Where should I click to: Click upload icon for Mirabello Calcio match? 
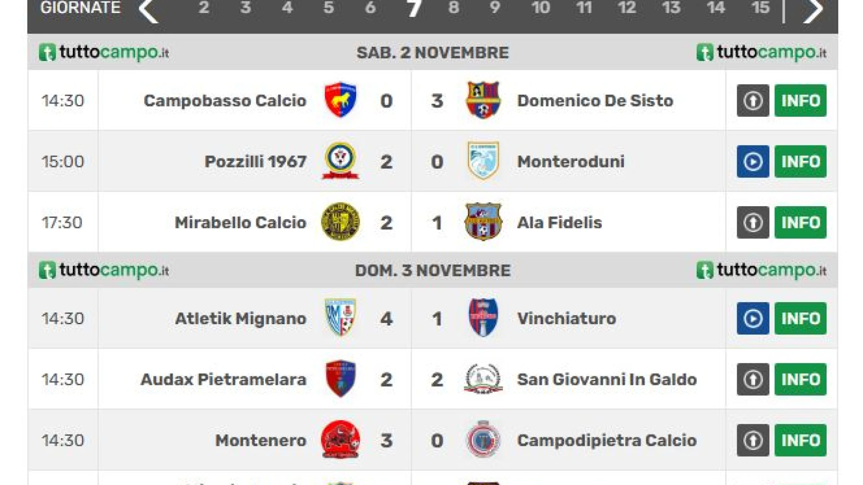click(753, 222)
